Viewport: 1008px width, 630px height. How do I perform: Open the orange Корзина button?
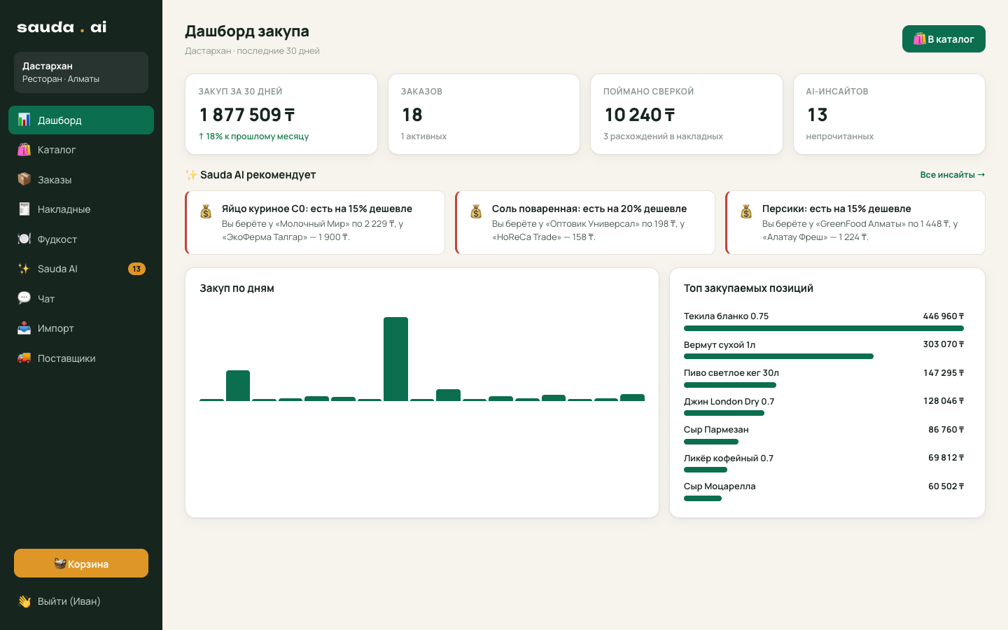point(81,563)
